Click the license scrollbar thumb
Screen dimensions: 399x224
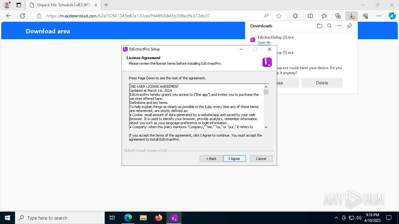(266, 92)
